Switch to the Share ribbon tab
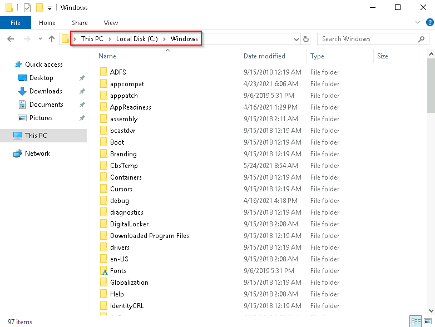This screenshot has height=327, width=435. coord(80,23)
